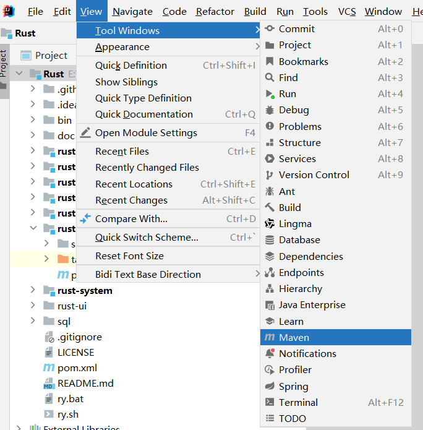The height and width of the screenshot is (430, 423).
Task: Expand the rust-system module folder
Action: tap(33, 291)
